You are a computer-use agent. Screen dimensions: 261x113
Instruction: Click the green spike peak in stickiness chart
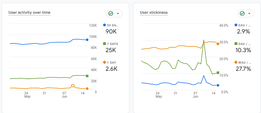[x=203, y=40]
